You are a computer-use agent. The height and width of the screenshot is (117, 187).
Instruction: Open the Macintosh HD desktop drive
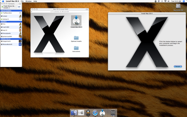click(178, 6)
